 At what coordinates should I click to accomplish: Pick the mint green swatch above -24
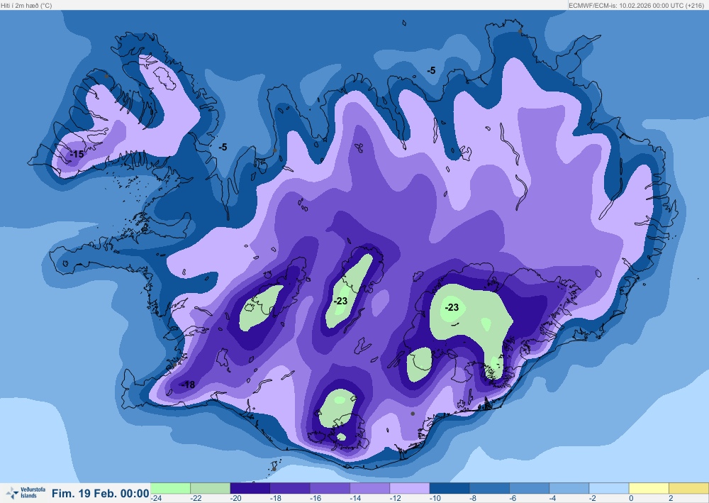coord(170,488)
